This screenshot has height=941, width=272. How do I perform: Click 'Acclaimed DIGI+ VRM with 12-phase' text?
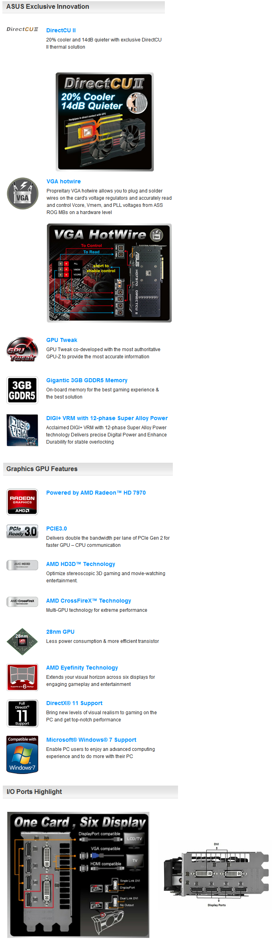coord(106,435)
